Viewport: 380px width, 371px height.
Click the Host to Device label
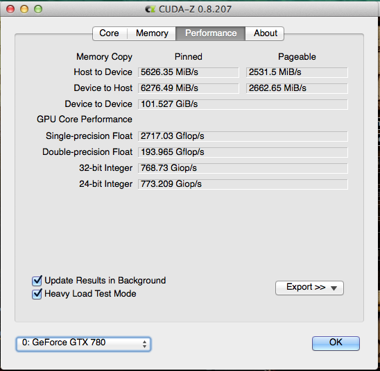(103, 72)
